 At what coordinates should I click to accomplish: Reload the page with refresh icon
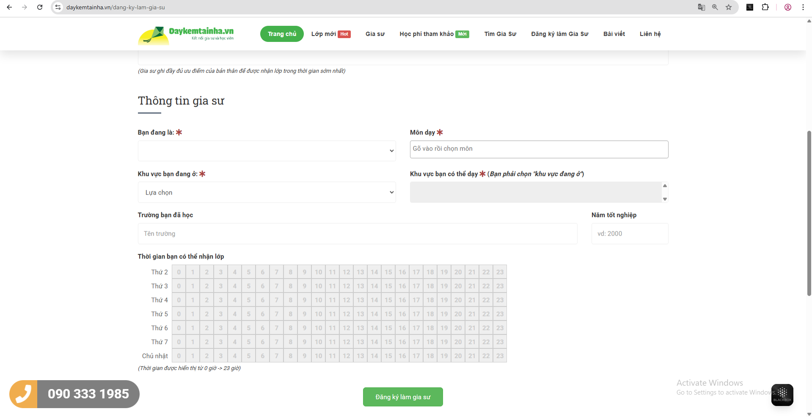40,7
